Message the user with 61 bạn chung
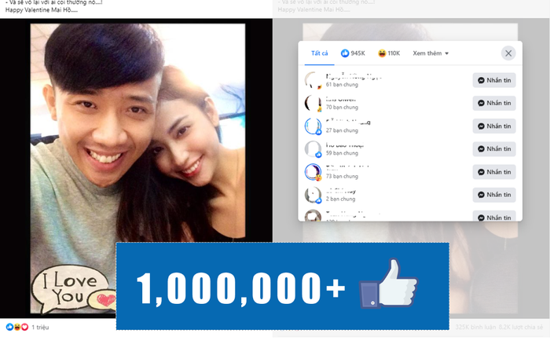Image resolution: width=550 pixels, height=344 pixels. pyautogui.click(x=494, y=80)
